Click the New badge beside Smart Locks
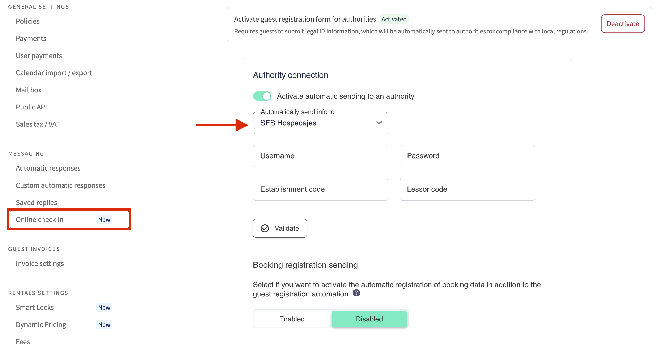Image resolution: width=671 pixels, height=354 pixels. point(104,308)
